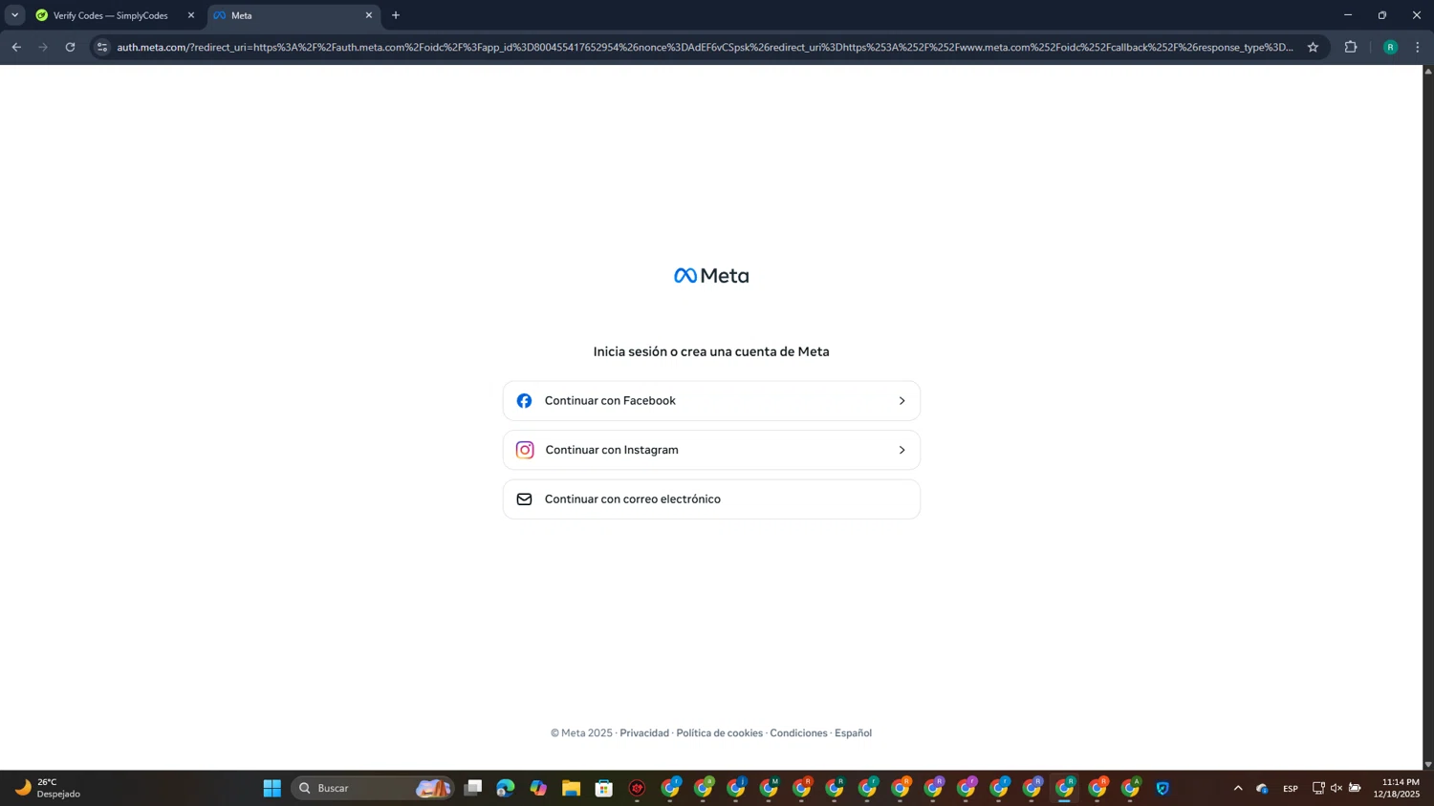Image resolution: width=1434 pixels, height=806 pixels.
Task: Click the chevron in the Facebook row
Action: tap(902, 401)
